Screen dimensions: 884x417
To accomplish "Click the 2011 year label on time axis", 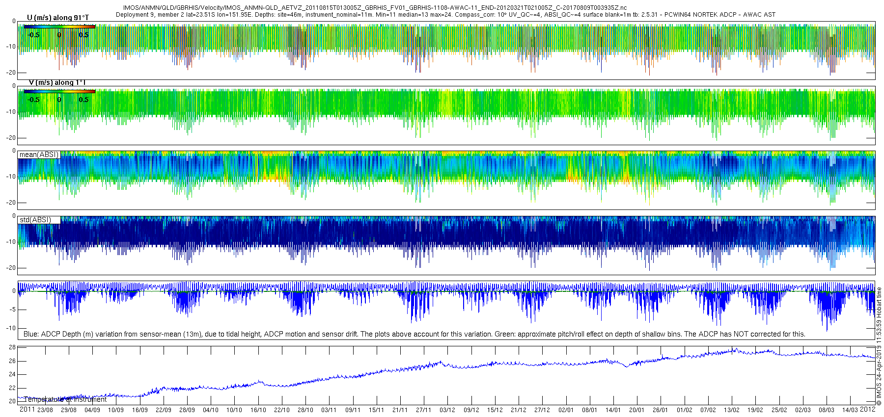I will (27, 409).
